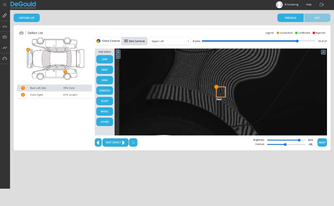Go to the previous defect arrow

pos(98,143)
